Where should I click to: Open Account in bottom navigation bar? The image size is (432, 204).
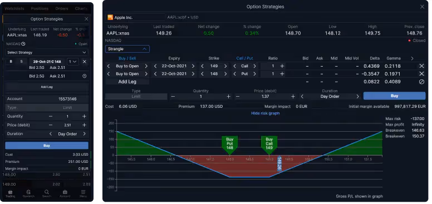(x=65, y=193)
